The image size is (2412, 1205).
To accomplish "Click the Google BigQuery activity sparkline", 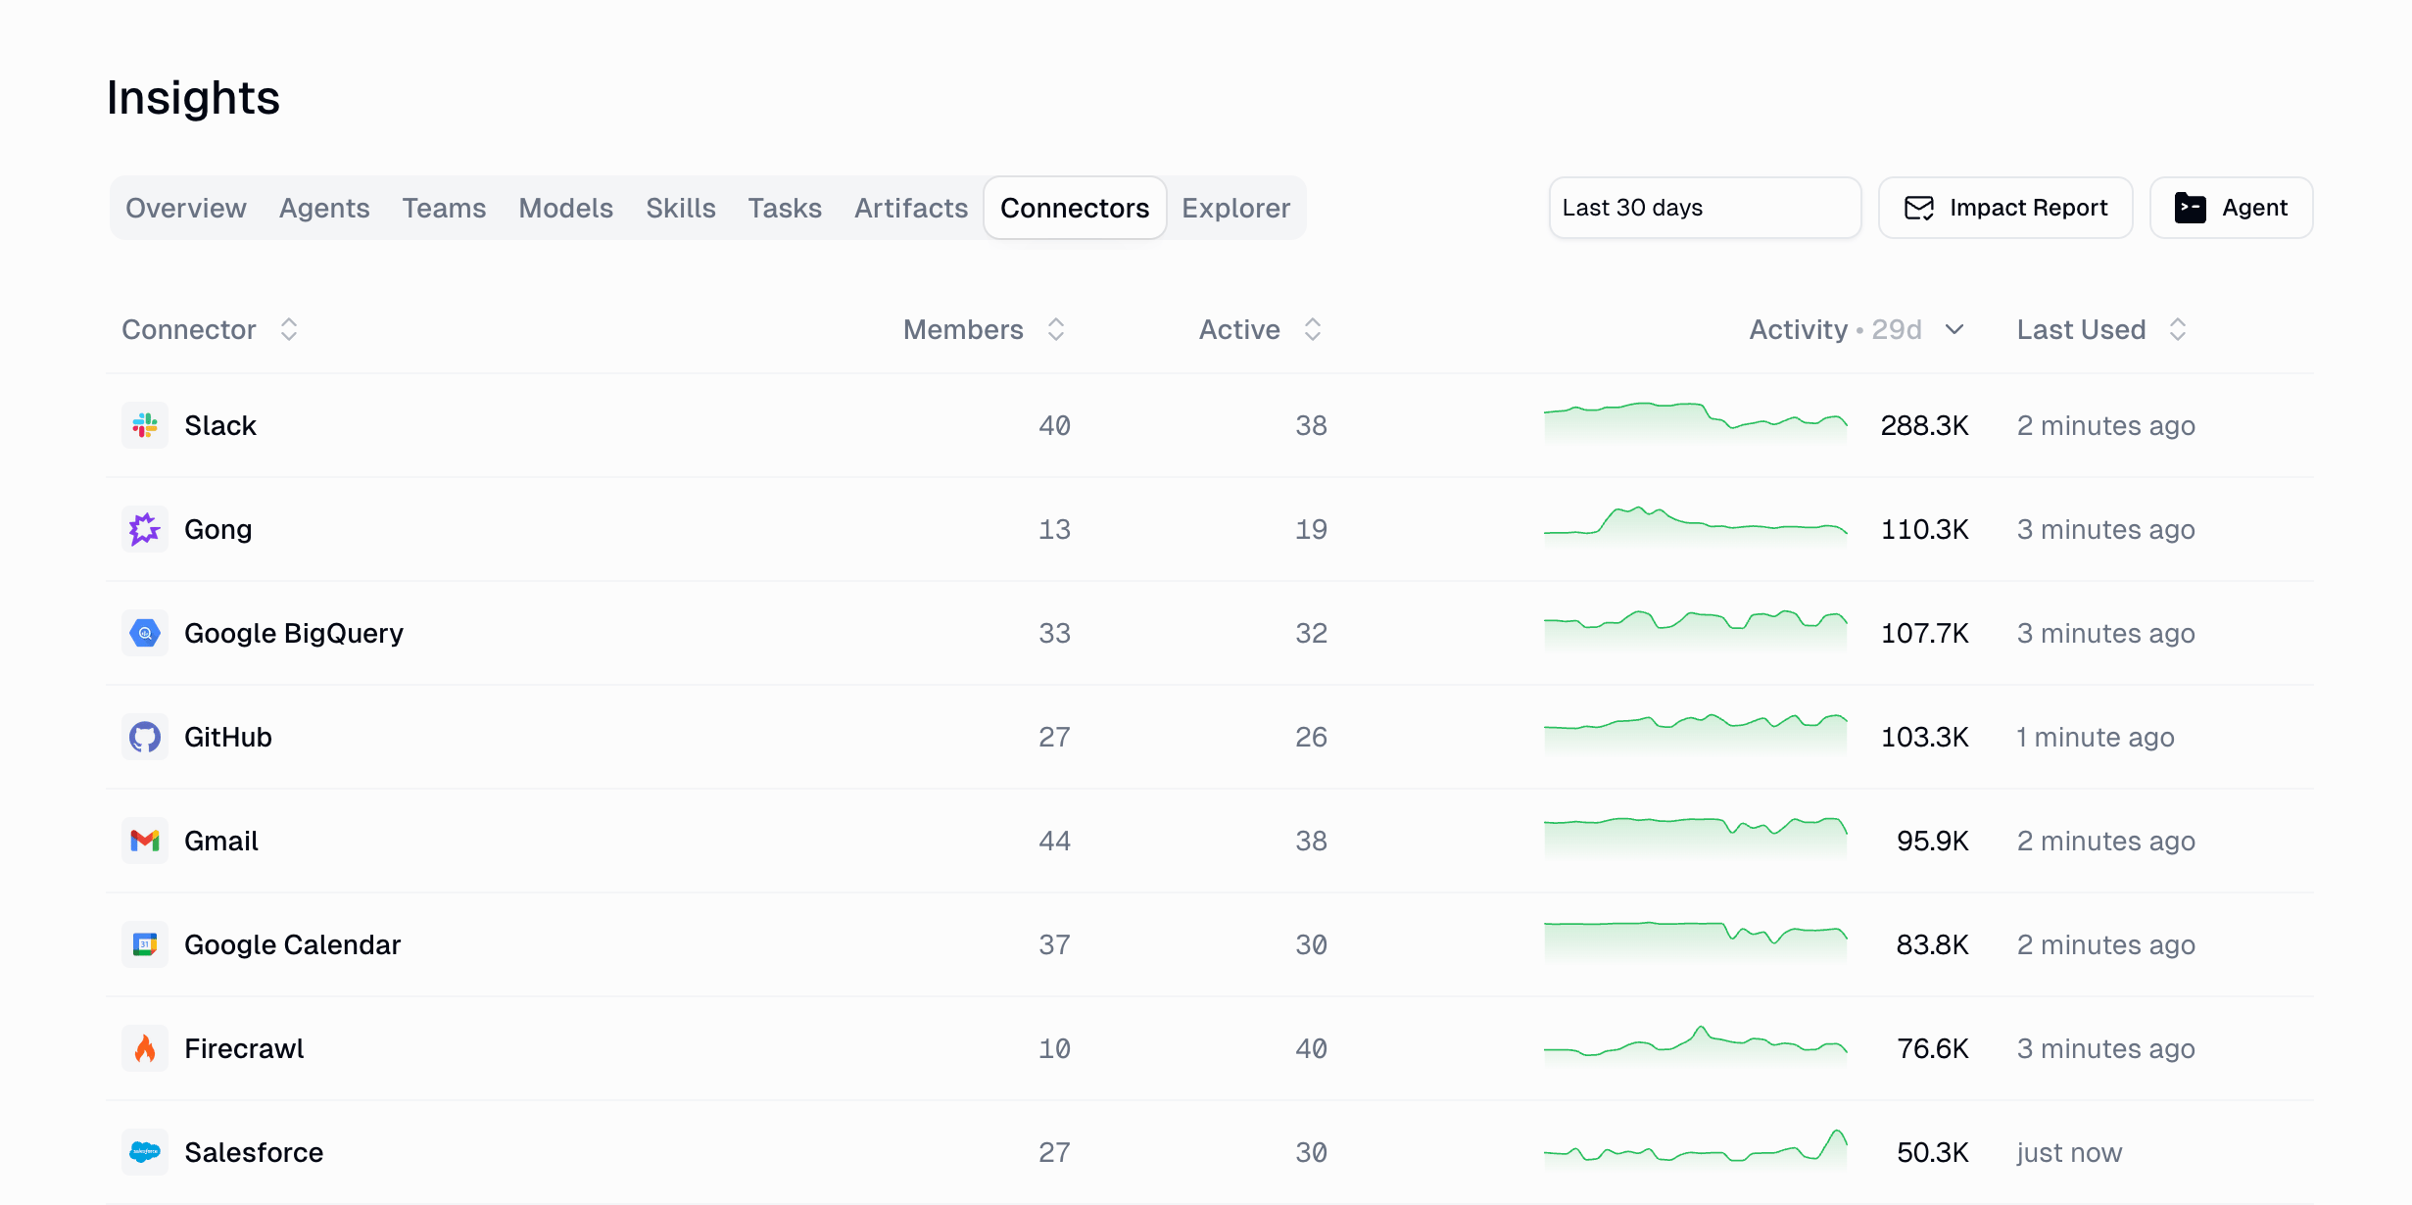I will click(x=1696, y=631).
